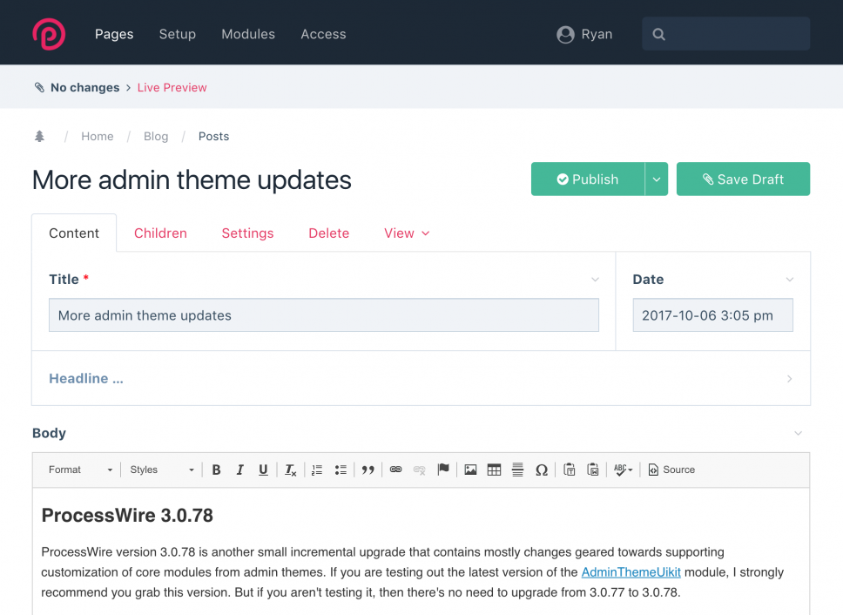Apply block quote formatting
The image size is (843, 615).
(368, 470)
